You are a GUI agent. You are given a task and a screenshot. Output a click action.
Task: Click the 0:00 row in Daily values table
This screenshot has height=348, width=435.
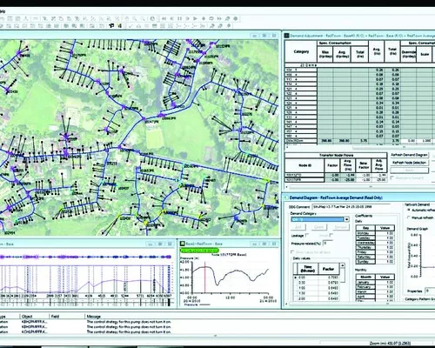tap(316, 278)
